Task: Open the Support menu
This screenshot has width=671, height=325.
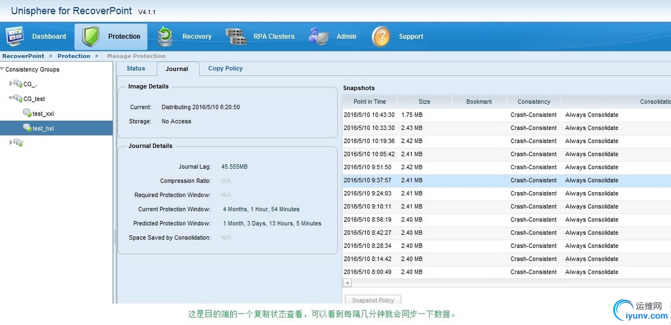Action: 411,36
